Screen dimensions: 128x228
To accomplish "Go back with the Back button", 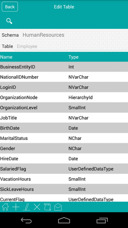I will 10,7.
